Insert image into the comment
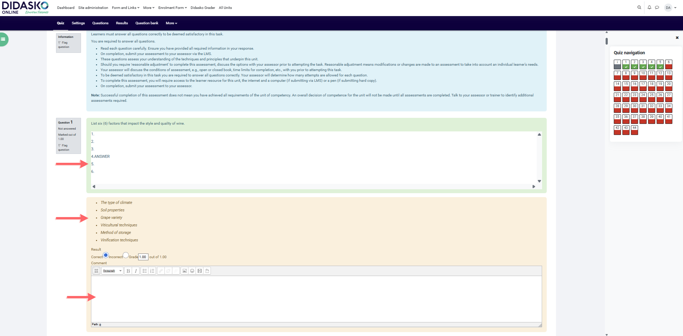 184,271
